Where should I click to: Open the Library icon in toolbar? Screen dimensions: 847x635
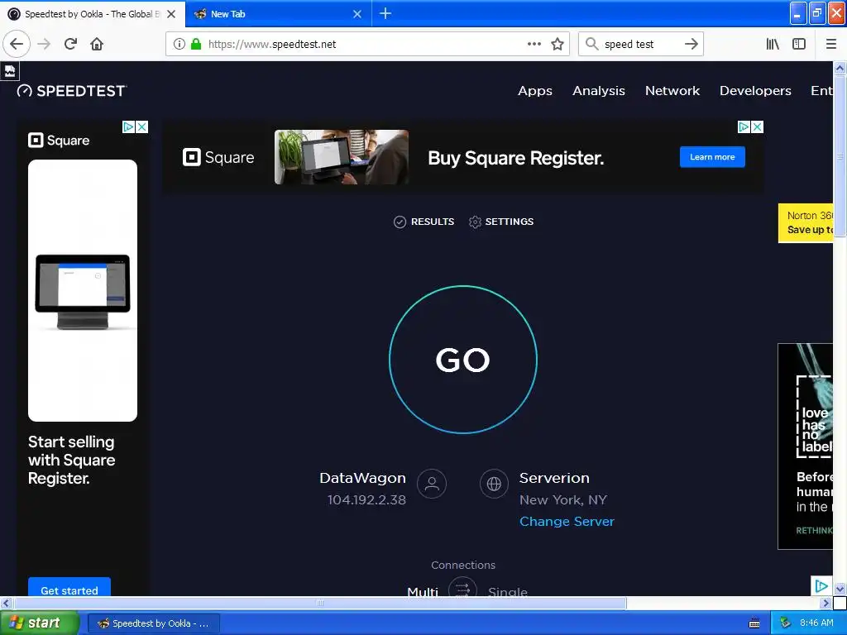click(773, 44)
